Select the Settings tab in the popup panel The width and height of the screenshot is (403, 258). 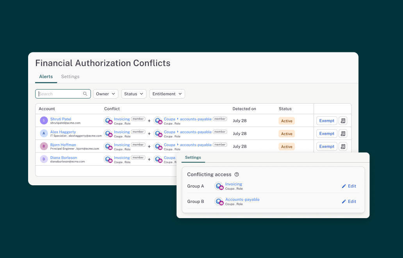193,158
